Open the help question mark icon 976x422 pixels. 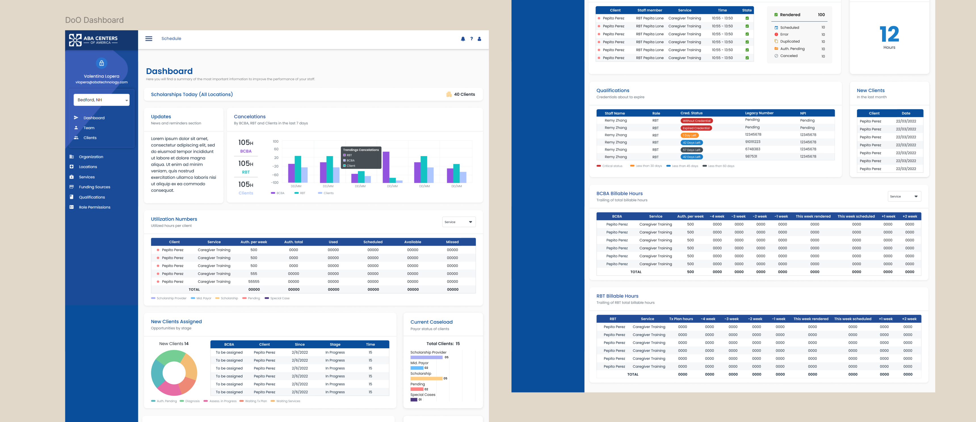(471, 39)
